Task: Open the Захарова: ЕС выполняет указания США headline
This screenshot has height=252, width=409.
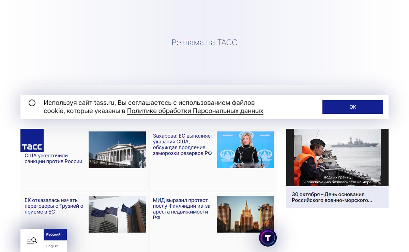Action: coord(183,144)
